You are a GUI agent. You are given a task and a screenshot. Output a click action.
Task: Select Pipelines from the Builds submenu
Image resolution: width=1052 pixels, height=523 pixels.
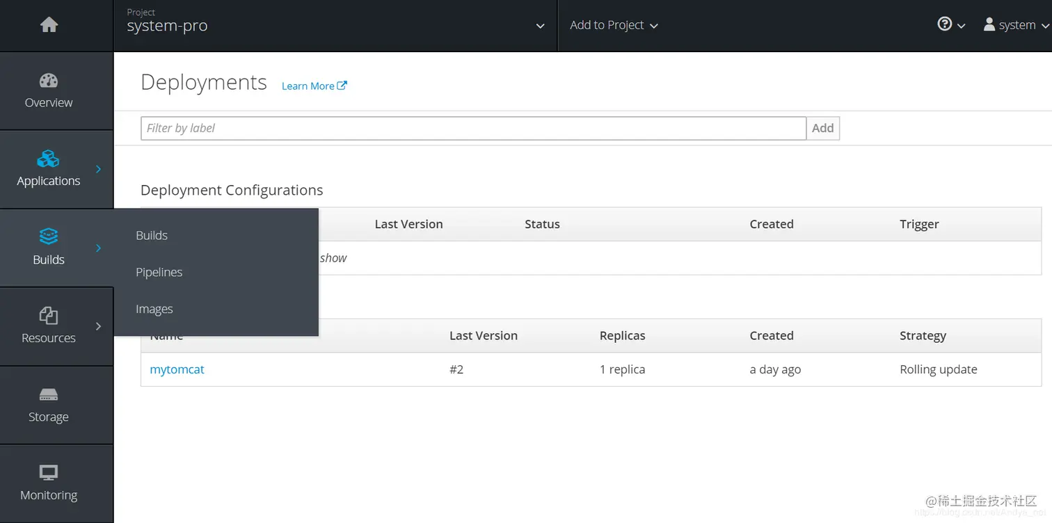tap(159, 272)
